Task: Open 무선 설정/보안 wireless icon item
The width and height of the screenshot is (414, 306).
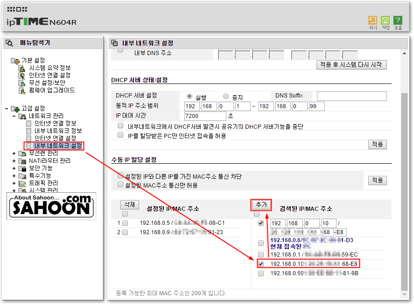Action: pos(22,83)
